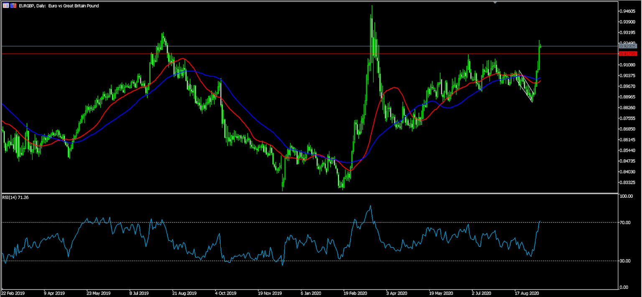The image size is (642, 297).
Task: Select the 19 Feb 2020 date label
Action: click(355, 293)
